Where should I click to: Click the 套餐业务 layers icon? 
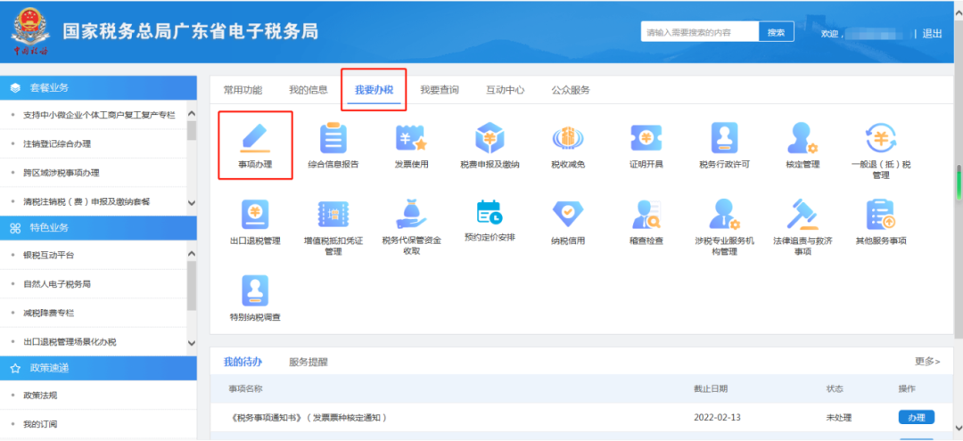click(x=16, y=87)
